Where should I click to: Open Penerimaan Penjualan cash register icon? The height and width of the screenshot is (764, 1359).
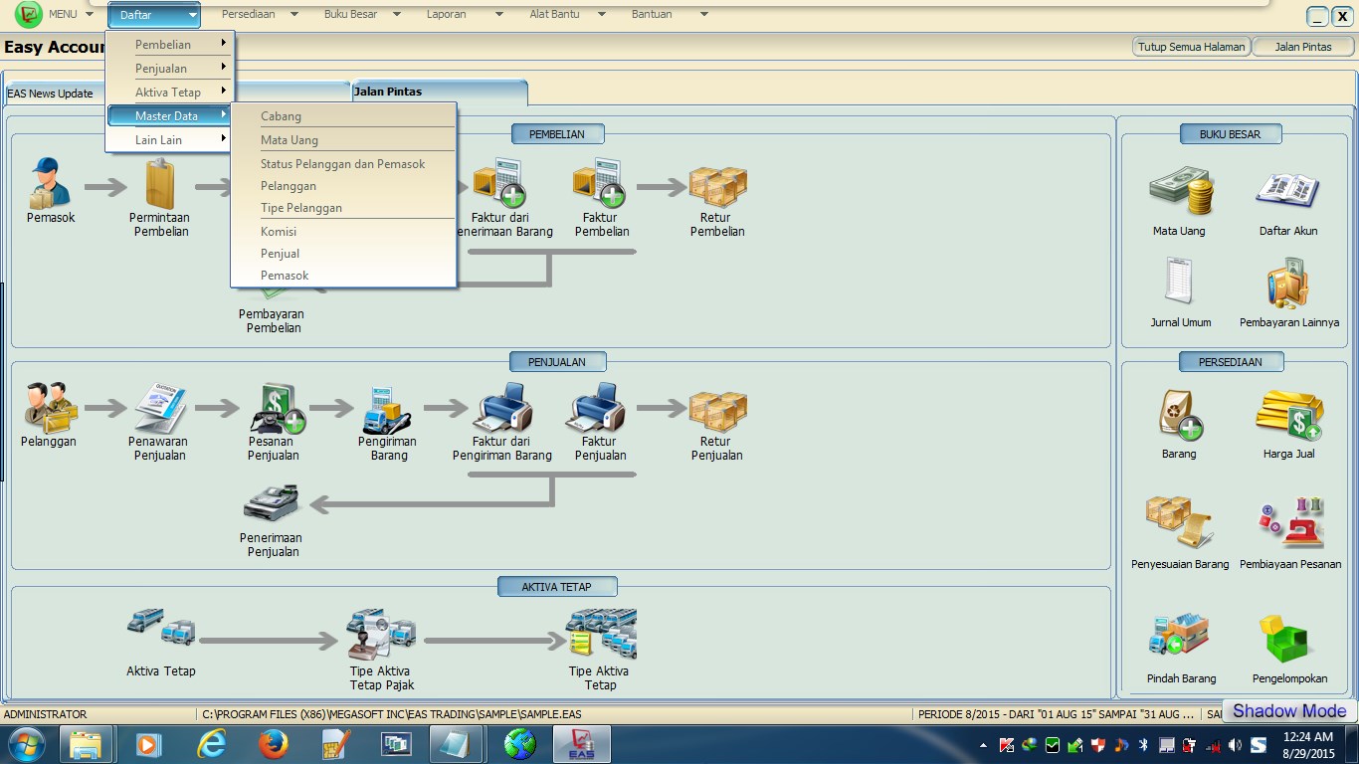pyautogui.click(x=272, y=504)
